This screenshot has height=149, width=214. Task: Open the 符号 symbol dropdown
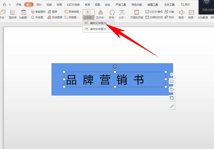pos(112,14)
